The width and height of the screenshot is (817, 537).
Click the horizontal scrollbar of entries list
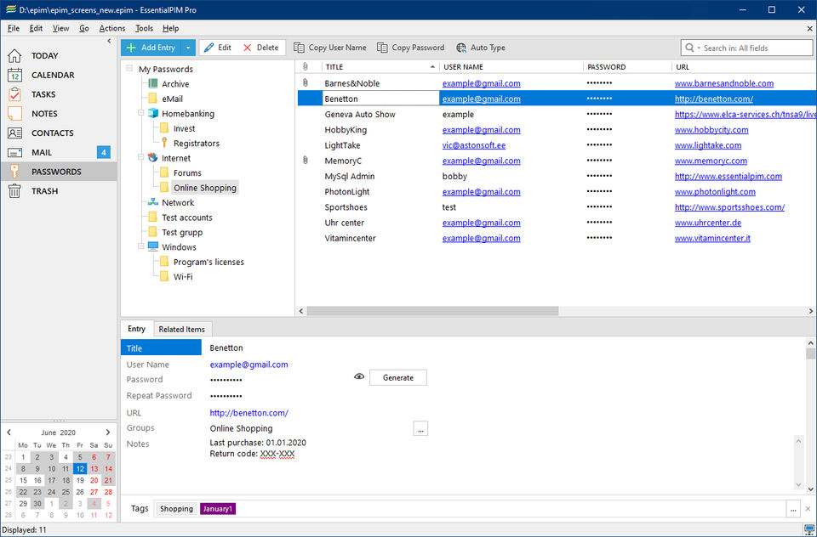[432, 311]
